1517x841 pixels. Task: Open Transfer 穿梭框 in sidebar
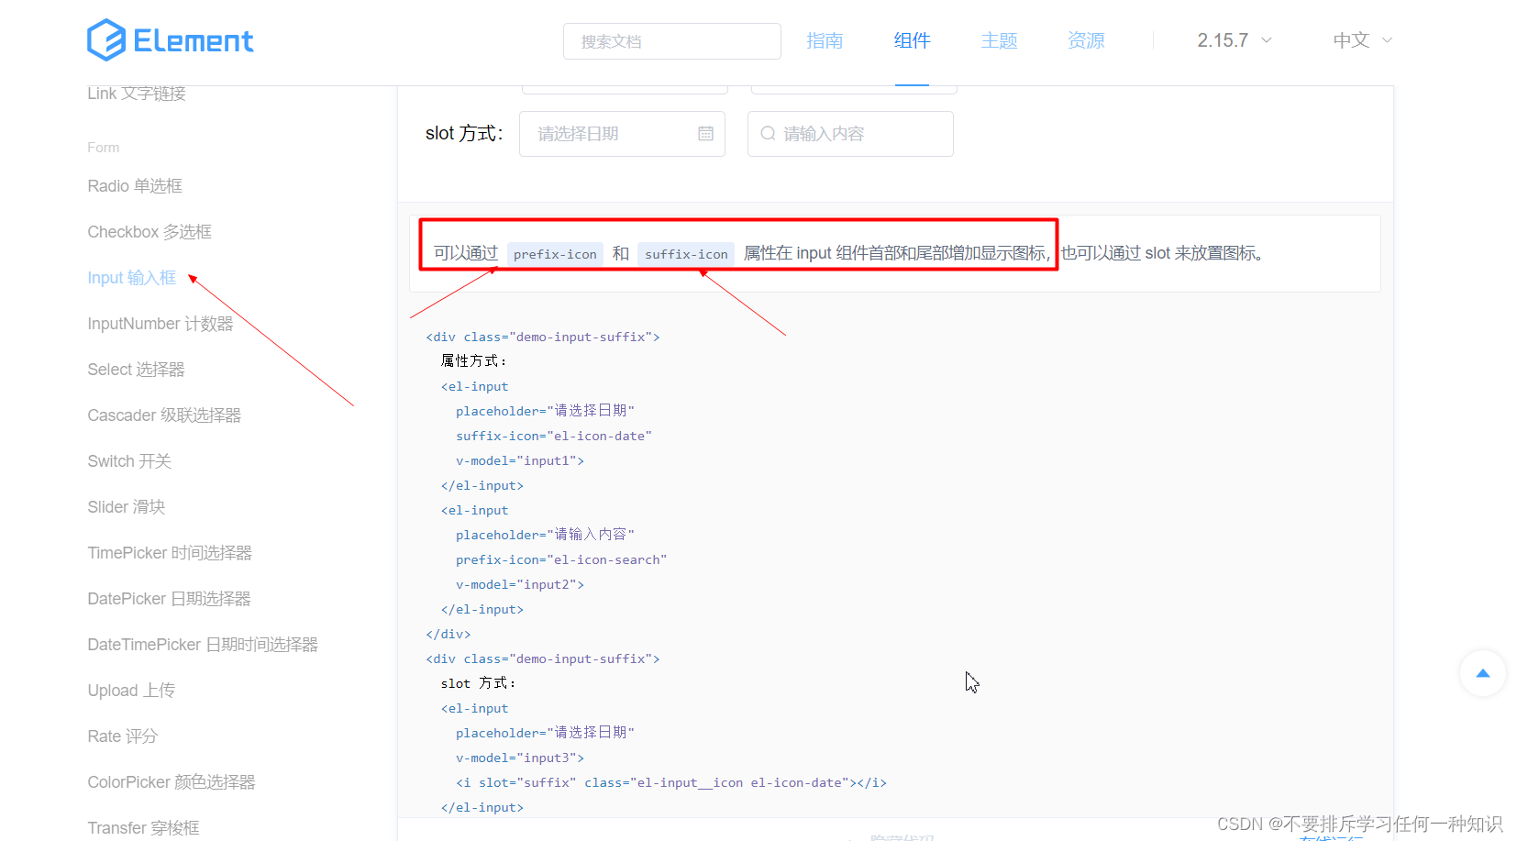pyautogui.click(x=143, y=828)
